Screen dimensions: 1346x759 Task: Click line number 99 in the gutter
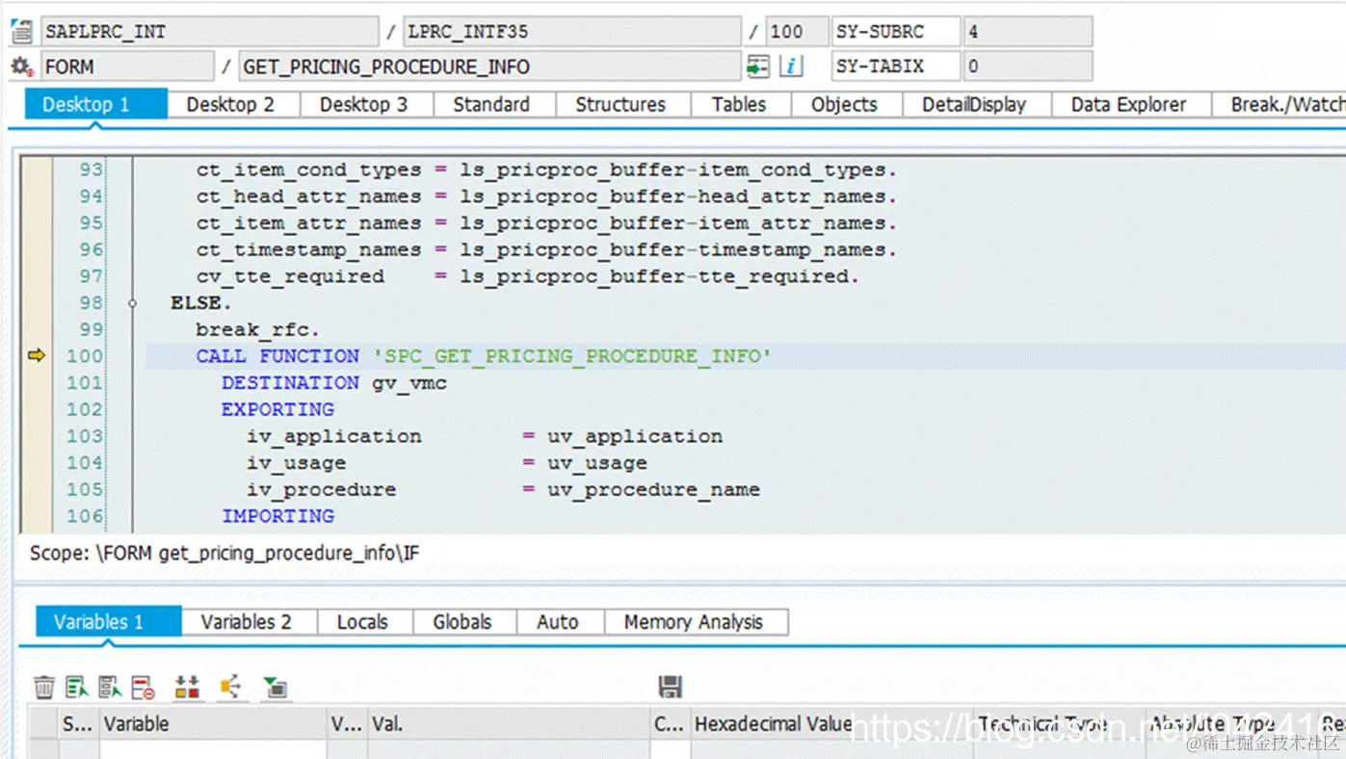91,329
